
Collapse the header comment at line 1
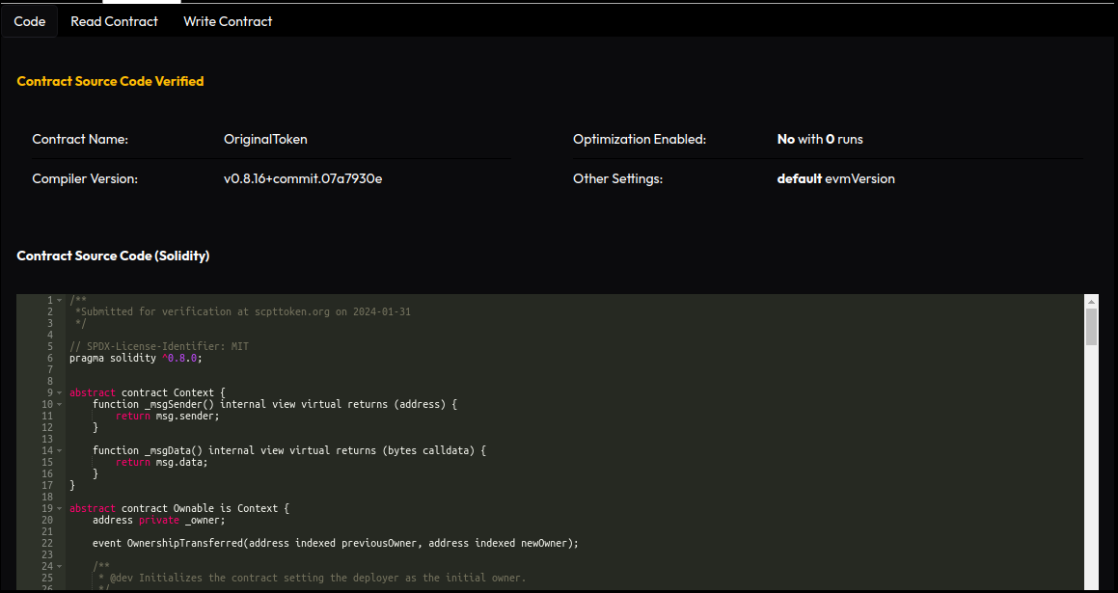[59, 301]
